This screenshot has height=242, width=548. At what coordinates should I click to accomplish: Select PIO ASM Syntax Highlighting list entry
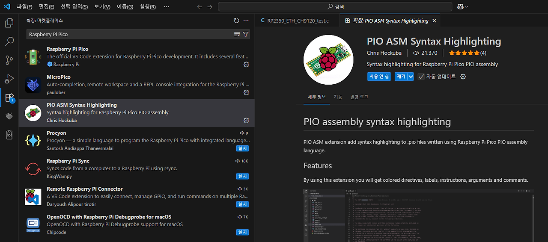[x=137, y=113]
